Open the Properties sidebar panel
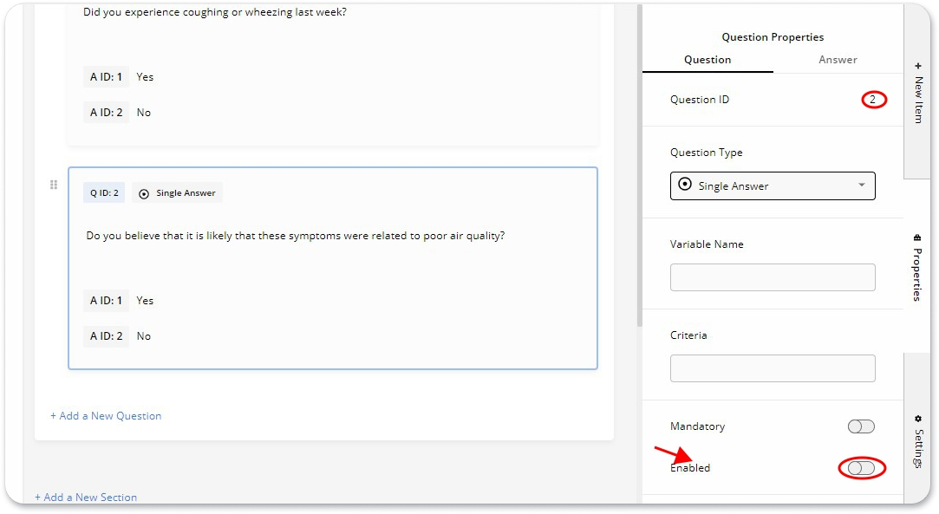The image size is (939, 514). pos(916,264)
